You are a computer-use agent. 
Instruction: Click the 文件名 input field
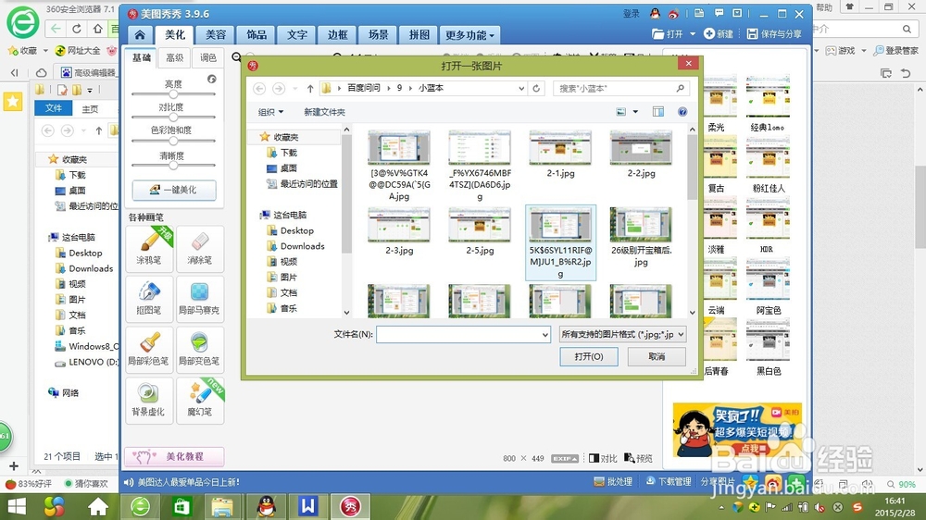tap(464, 335)
